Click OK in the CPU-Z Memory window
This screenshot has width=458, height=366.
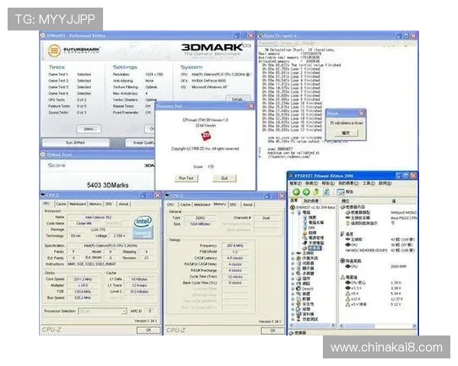click(273, 330)
